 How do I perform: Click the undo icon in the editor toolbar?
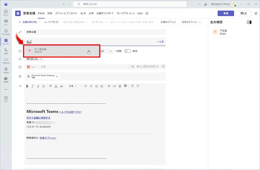coord(132,86)
